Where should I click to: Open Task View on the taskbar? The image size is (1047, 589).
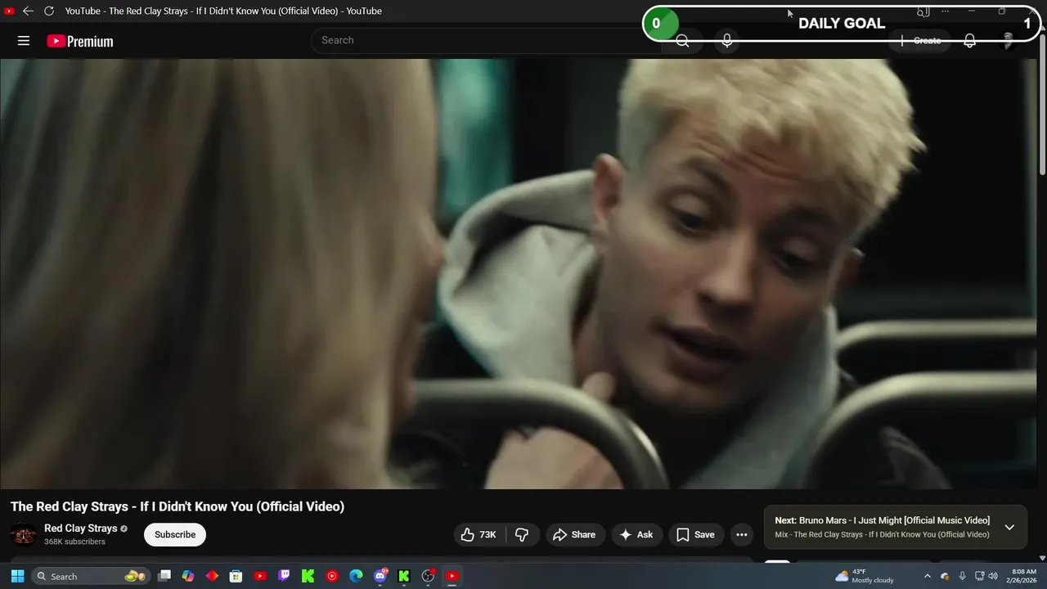164,576
